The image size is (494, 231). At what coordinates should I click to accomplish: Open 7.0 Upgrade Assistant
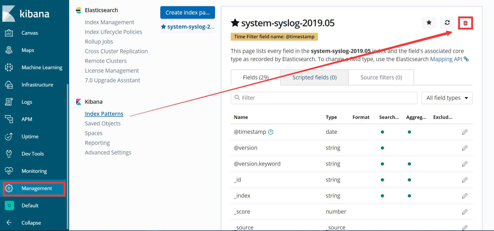(112, 80)
